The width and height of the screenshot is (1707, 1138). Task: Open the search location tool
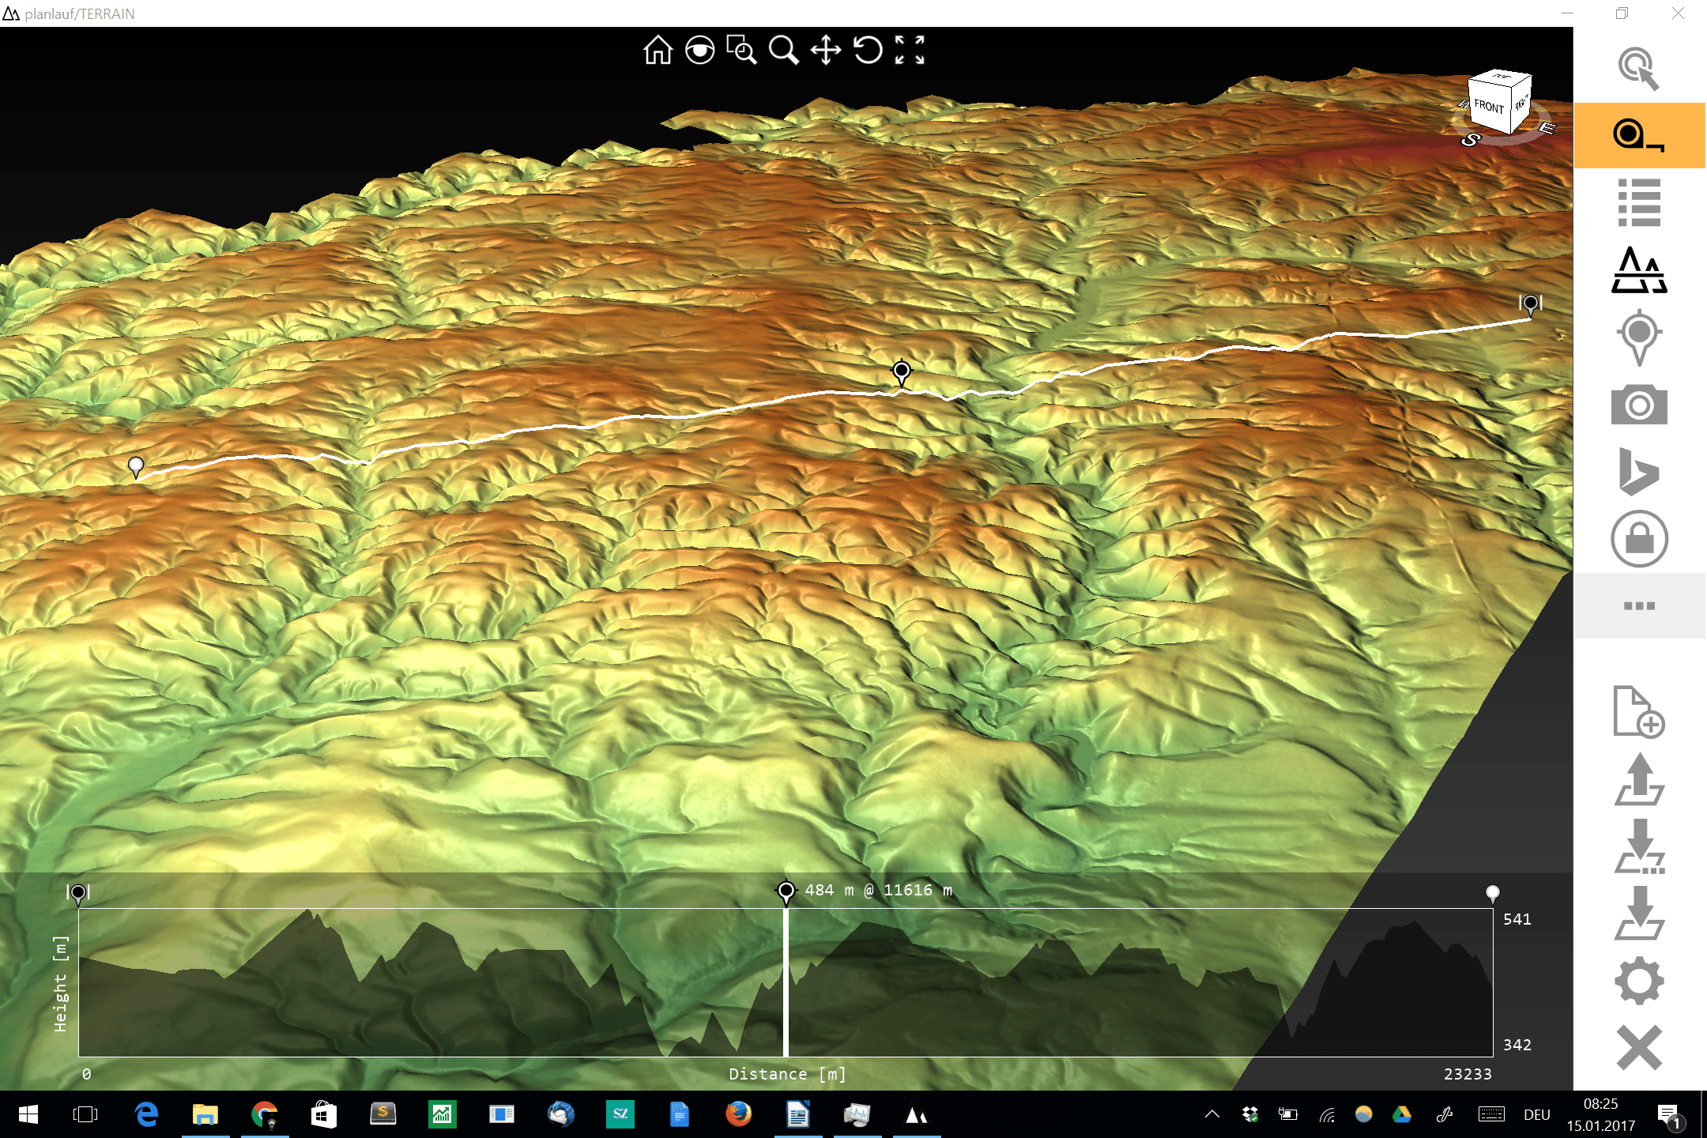coord(1639,69)
